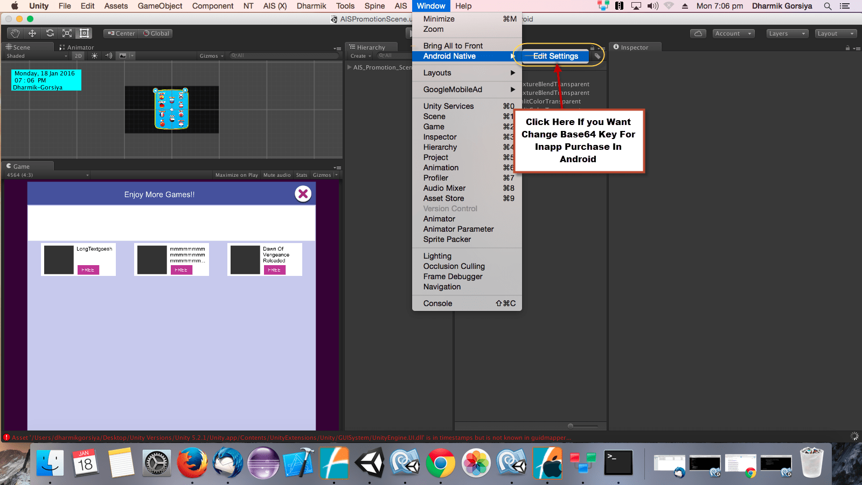
Task: Click Scene view search field
Action: click(x=283, y=56)
